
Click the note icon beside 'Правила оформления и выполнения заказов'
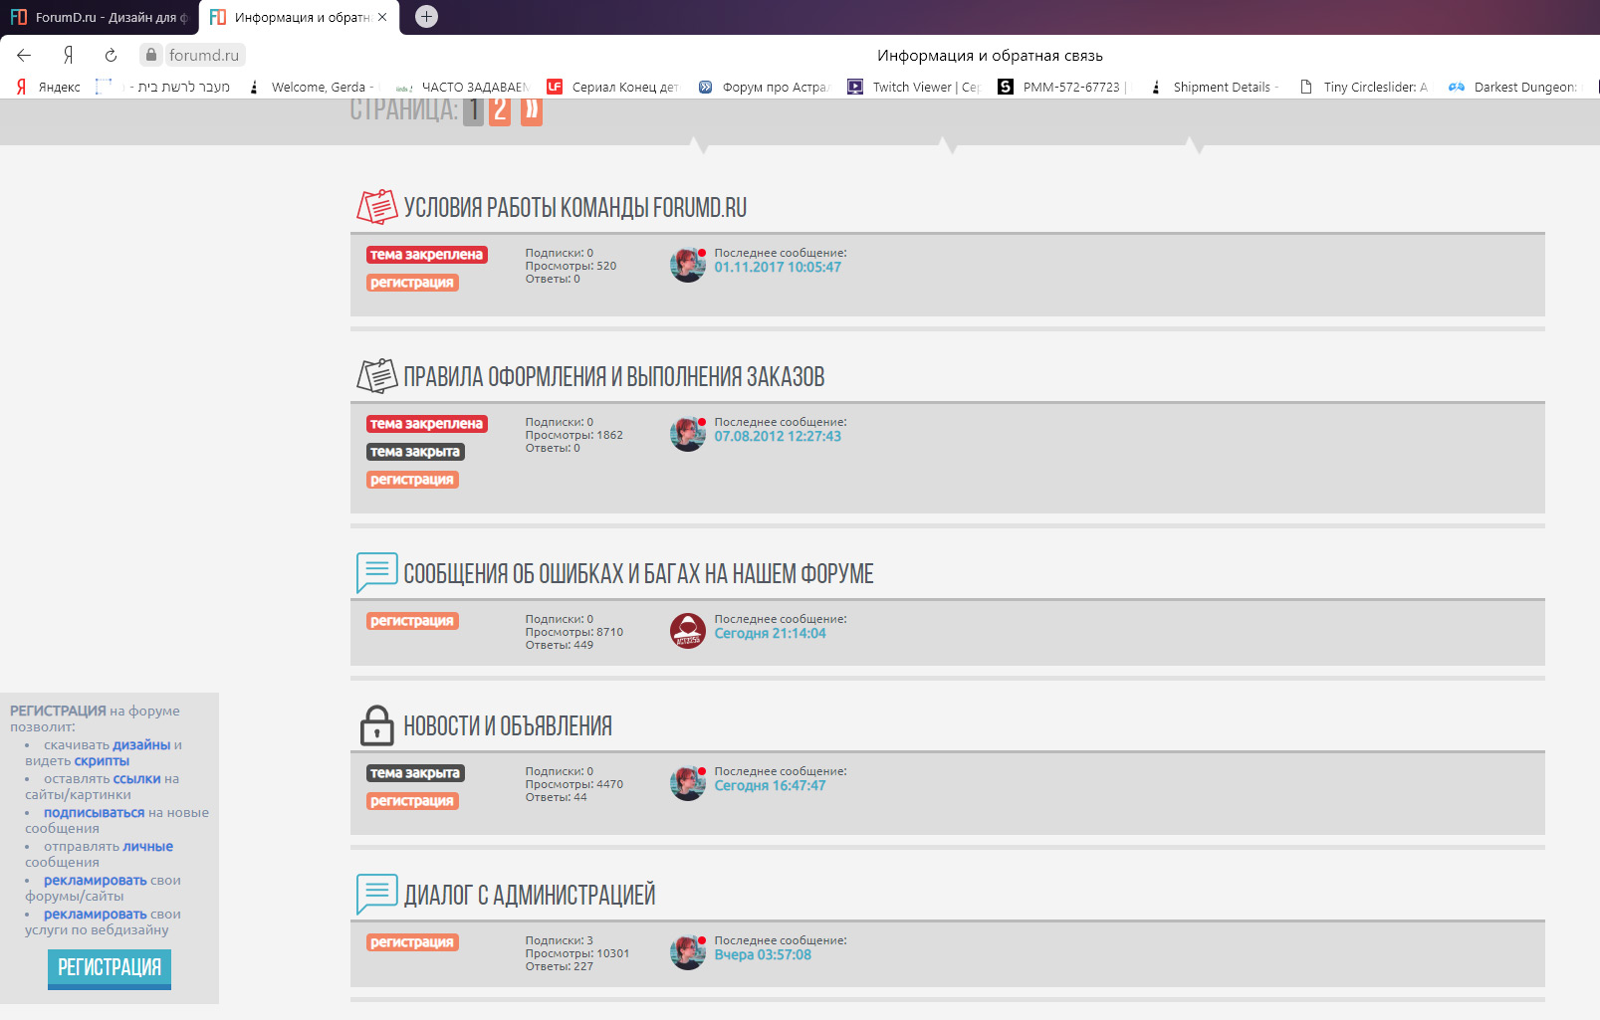pyautogui.click(x=377, y=376)
